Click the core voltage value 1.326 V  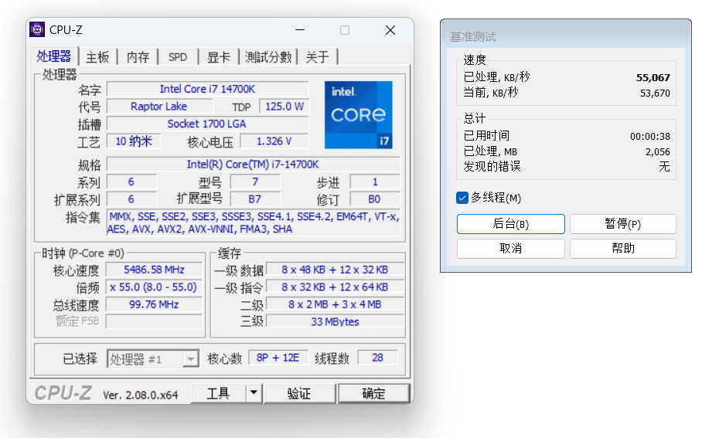pyautogui.click(x=274, y=141)
